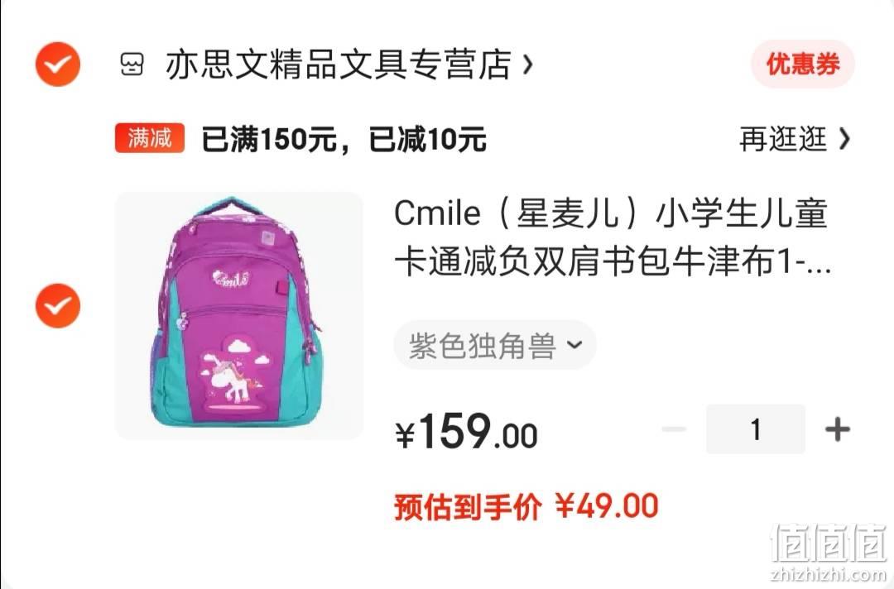This screenshot has width=894, height=589.
Task: Click the chevron after the store name
Action: click(528, 65)
